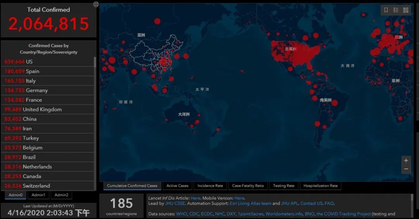Select the Hospitalization Rate tab
Screen dimensions: 419x219
[x=321, y=186]
